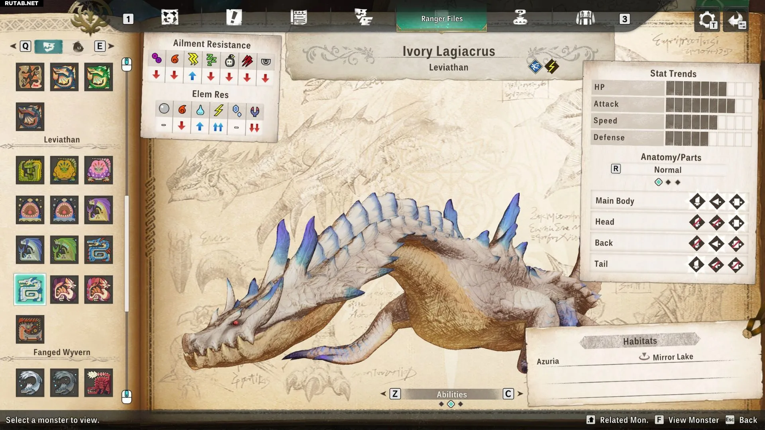Select the monster-head category icon
The width and height of the screenshot is (765, 430).
49,47
